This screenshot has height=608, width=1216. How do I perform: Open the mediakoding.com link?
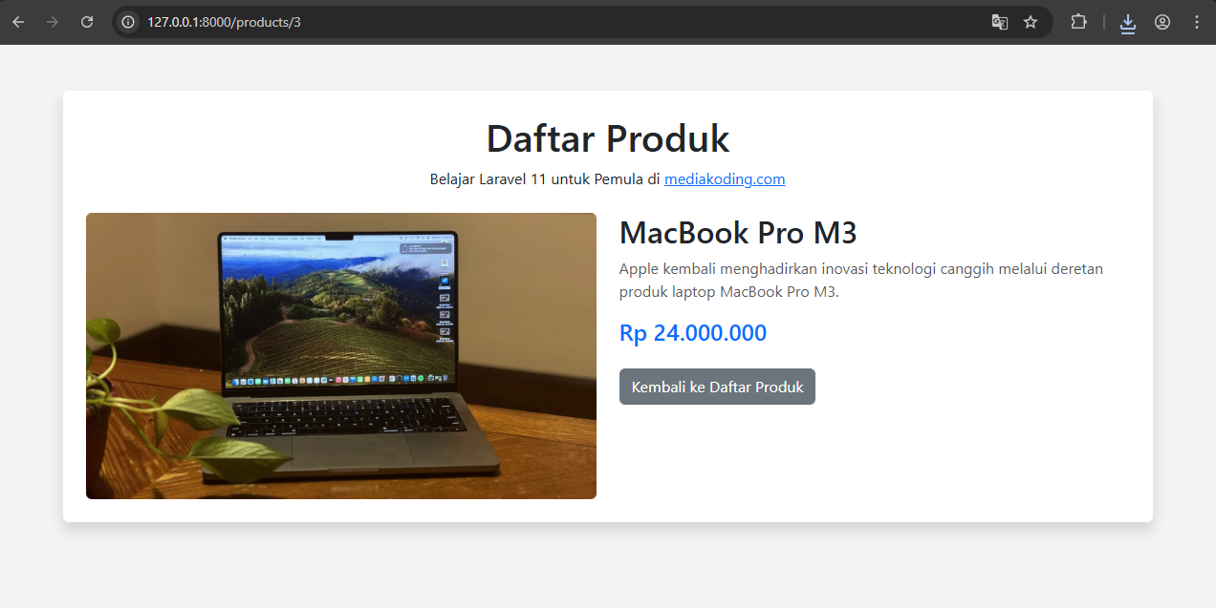(725, 179)
